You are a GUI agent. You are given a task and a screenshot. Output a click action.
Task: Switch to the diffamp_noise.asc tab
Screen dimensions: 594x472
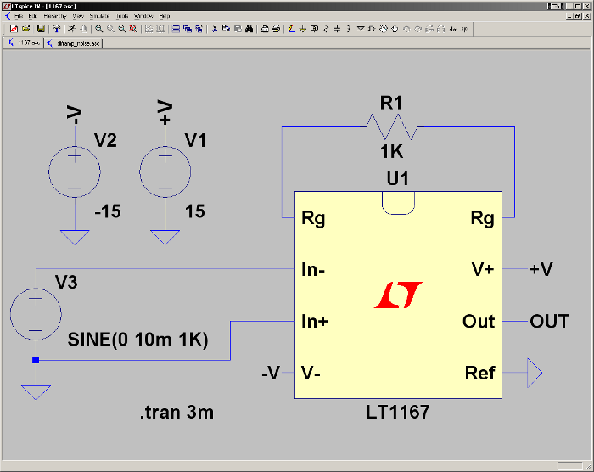(x=74, y=43)
